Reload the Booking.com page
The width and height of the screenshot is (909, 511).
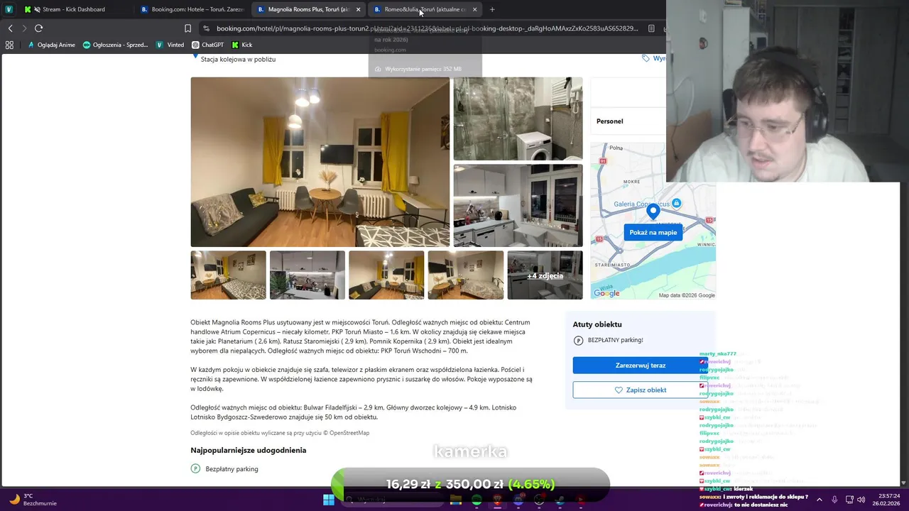pyautogui.click(x=38, y=28)
